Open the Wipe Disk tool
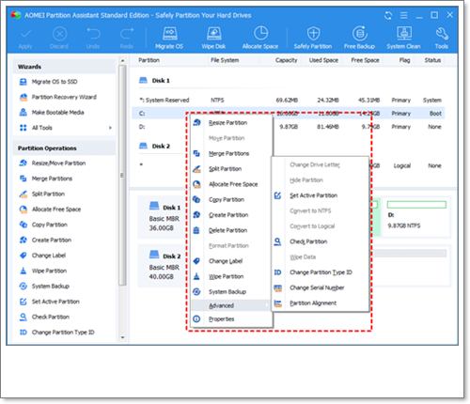 coord(213,38)
